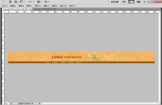The width and height of the screenshot is (162, 105).
Task: Select the 设计 workspace
Action: [124, 2]
